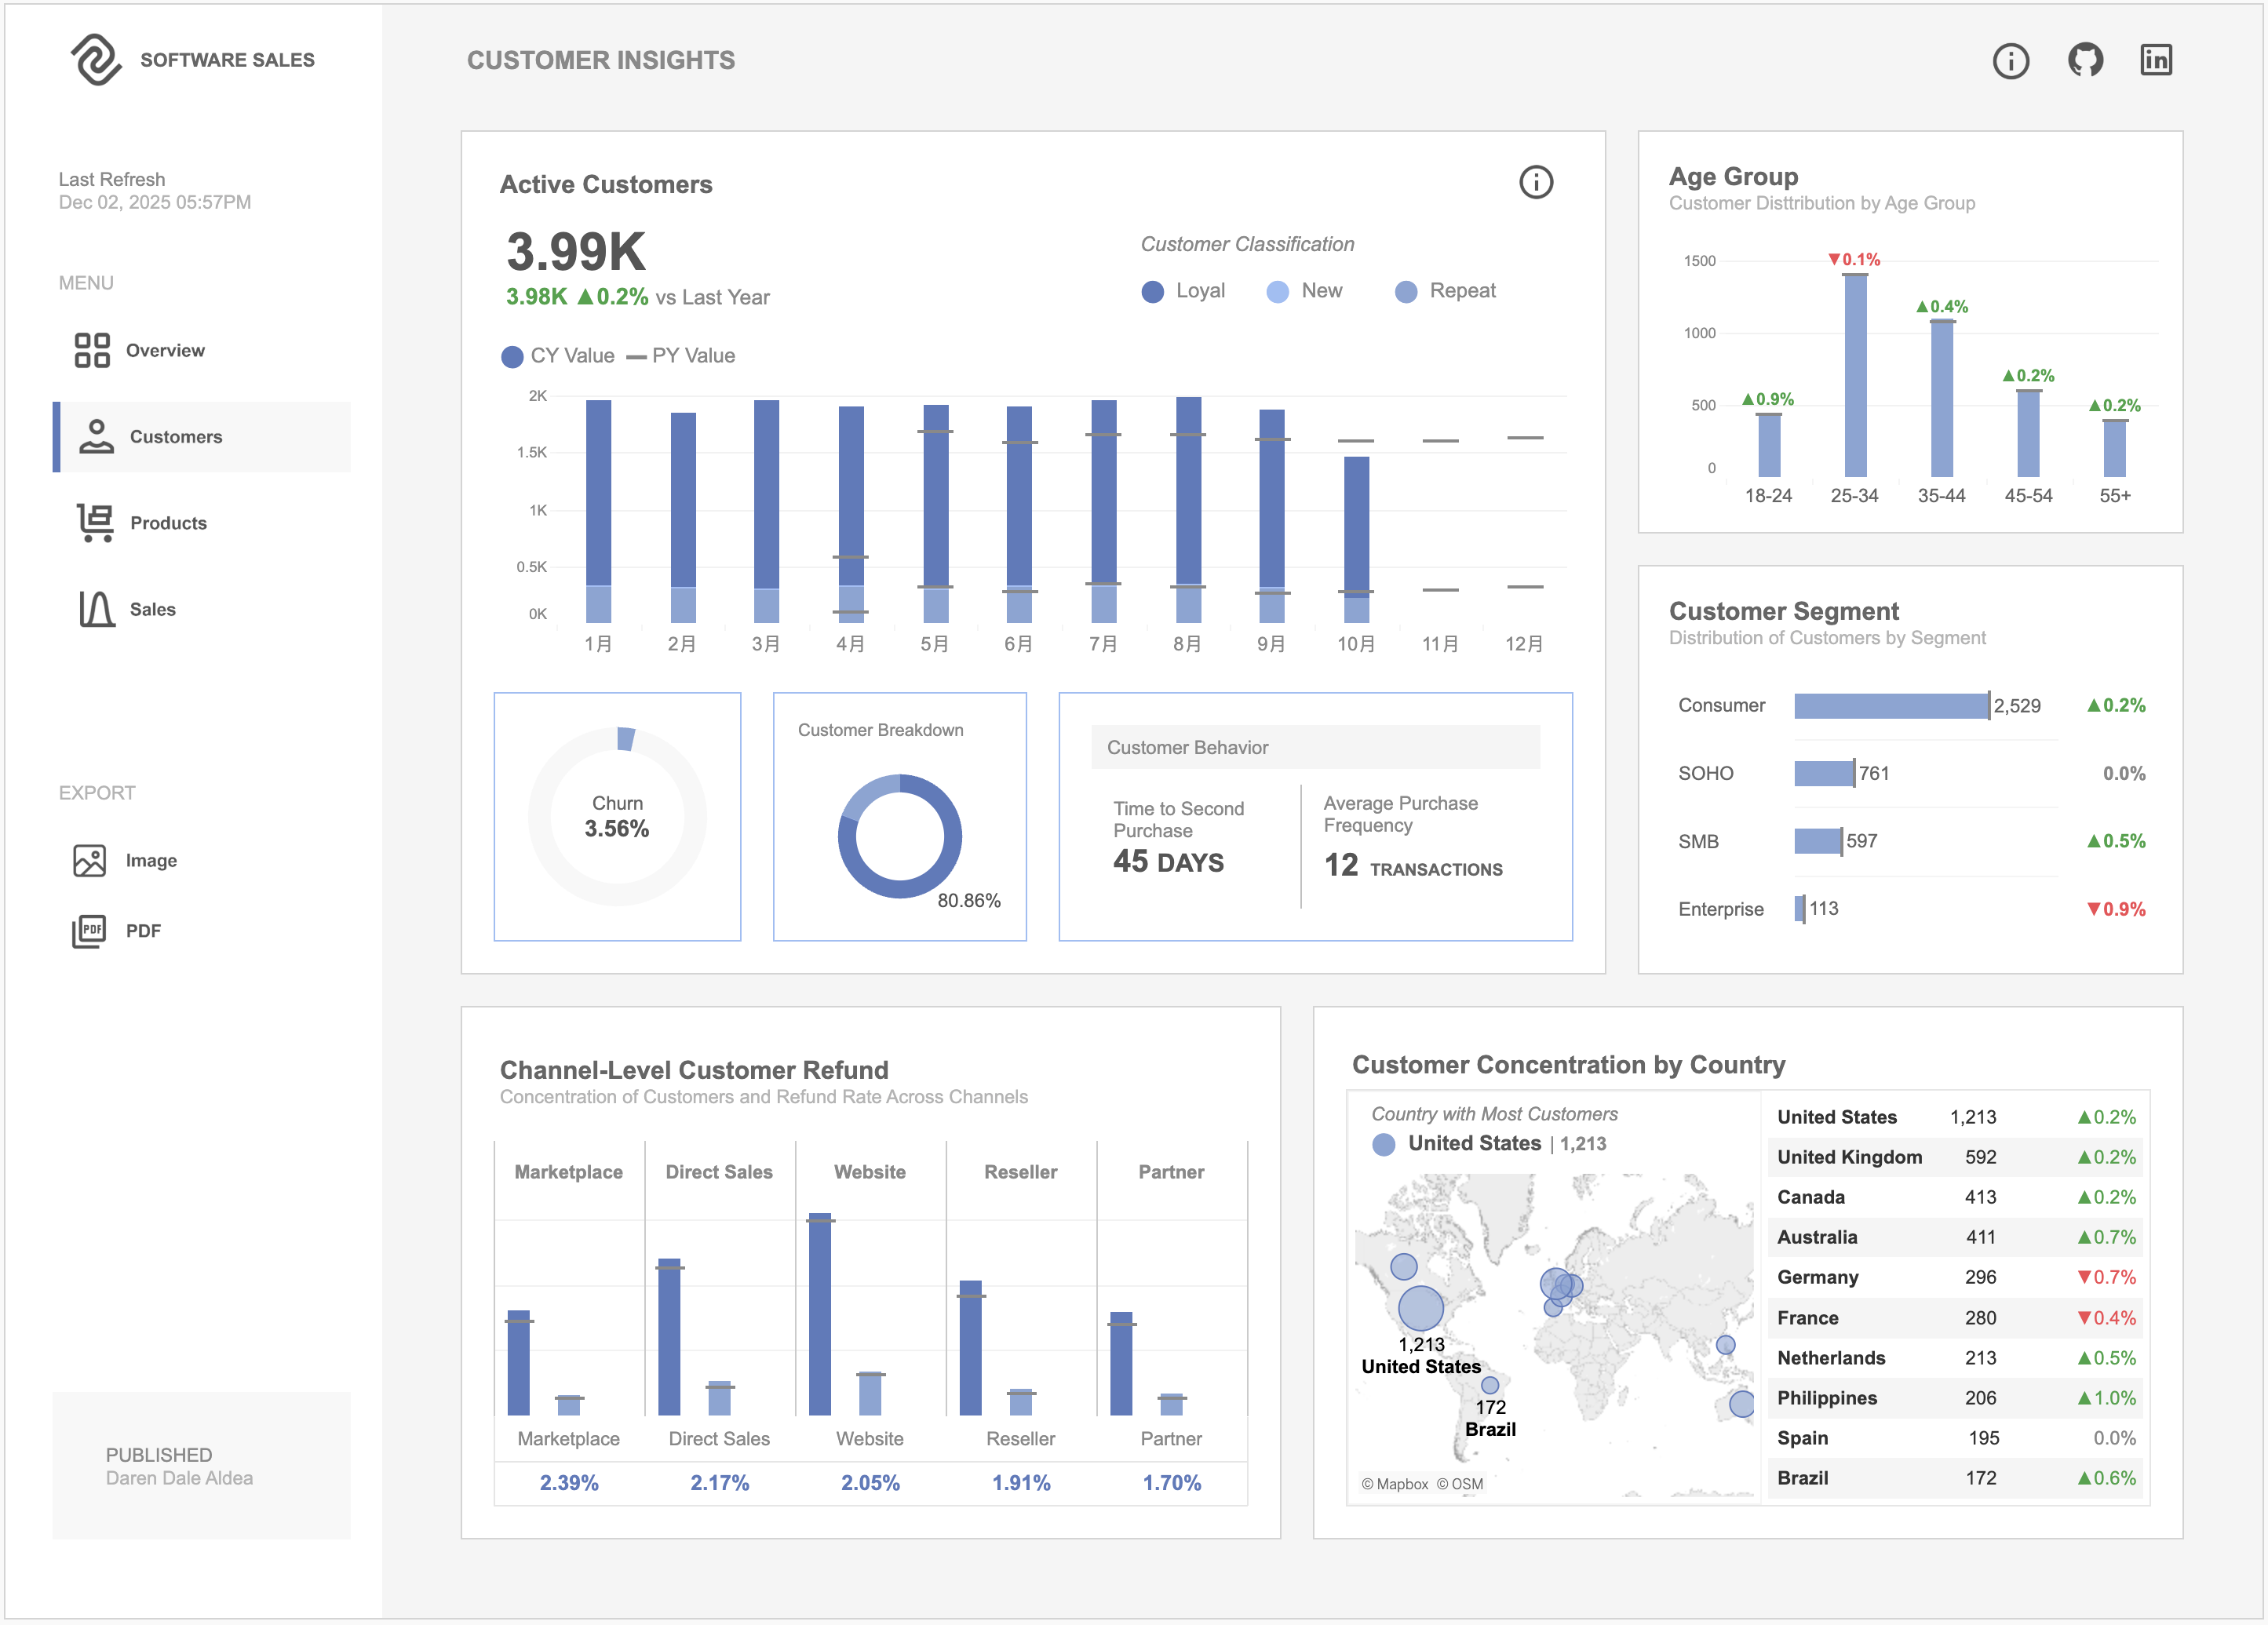Image resolution: width=2268 pixels, height=1625 pixels.
Task: Open the GitHub icon link
Action: coord(2085,60)
